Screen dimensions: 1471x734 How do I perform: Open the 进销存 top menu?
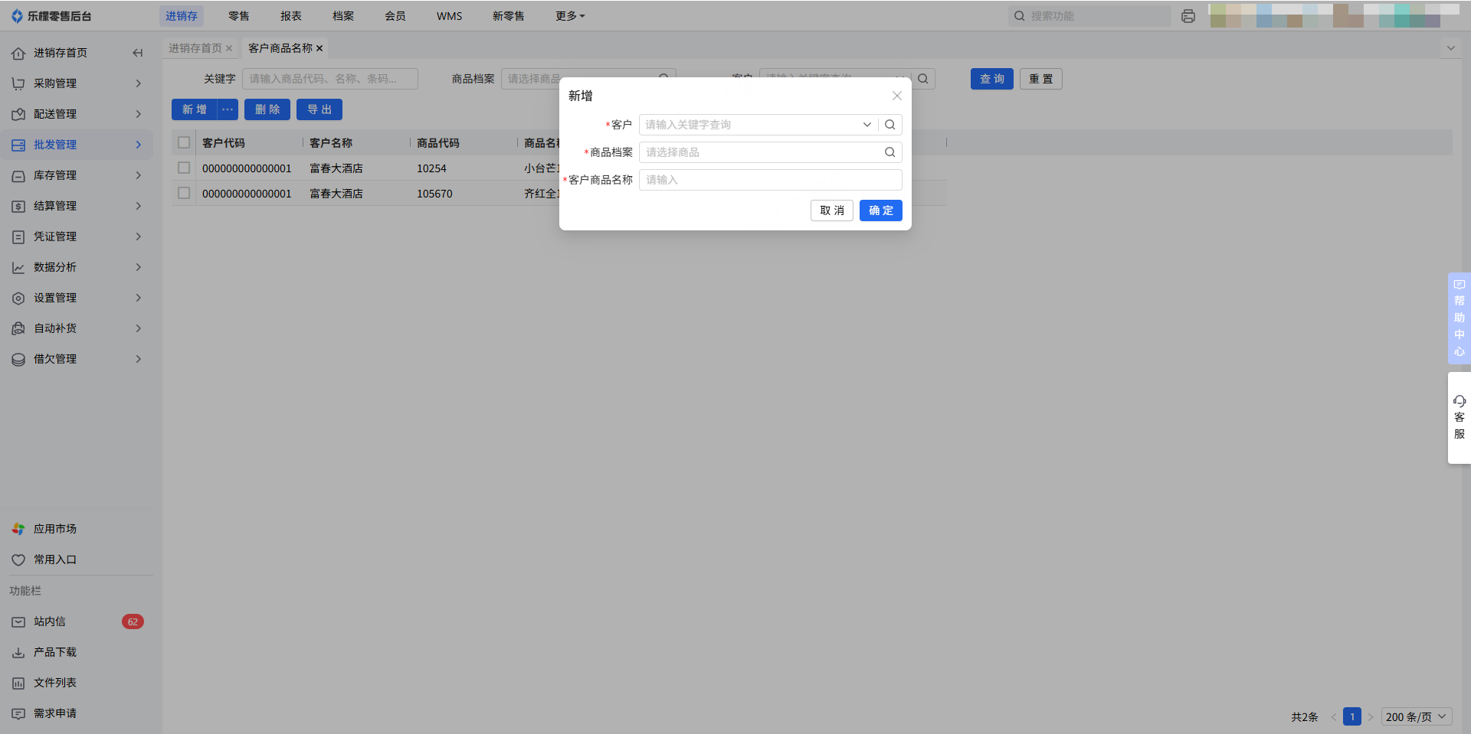point(182,16)
